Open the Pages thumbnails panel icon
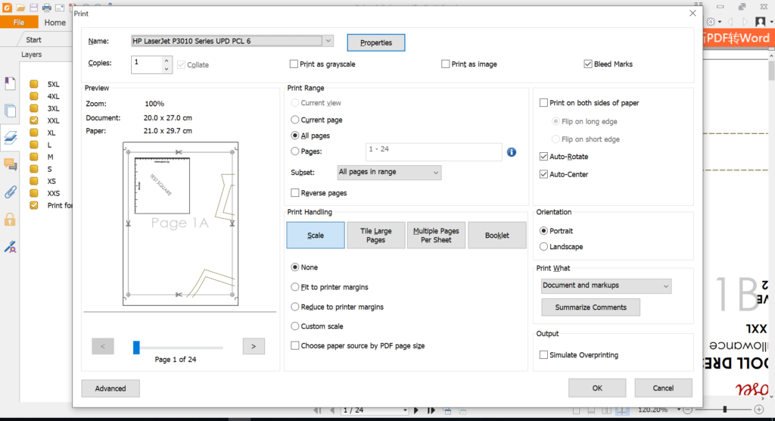 tap(10, 110)
